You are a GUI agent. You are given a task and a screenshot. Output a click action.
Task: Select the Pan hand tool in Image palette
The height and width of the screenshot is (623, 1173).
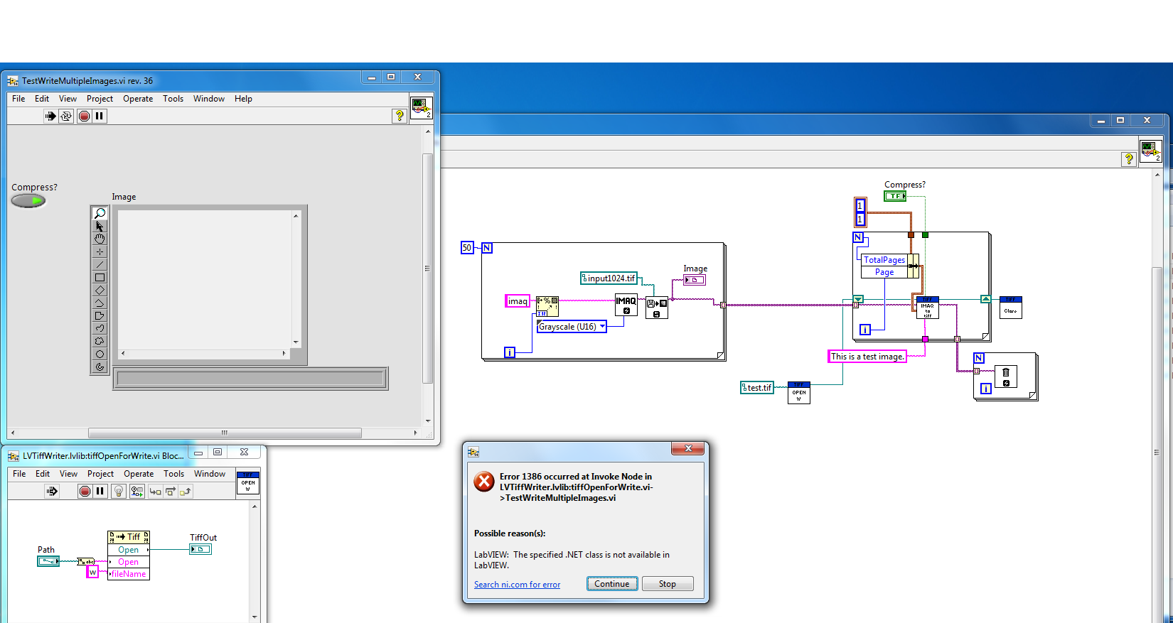click(x=100, y=239)
